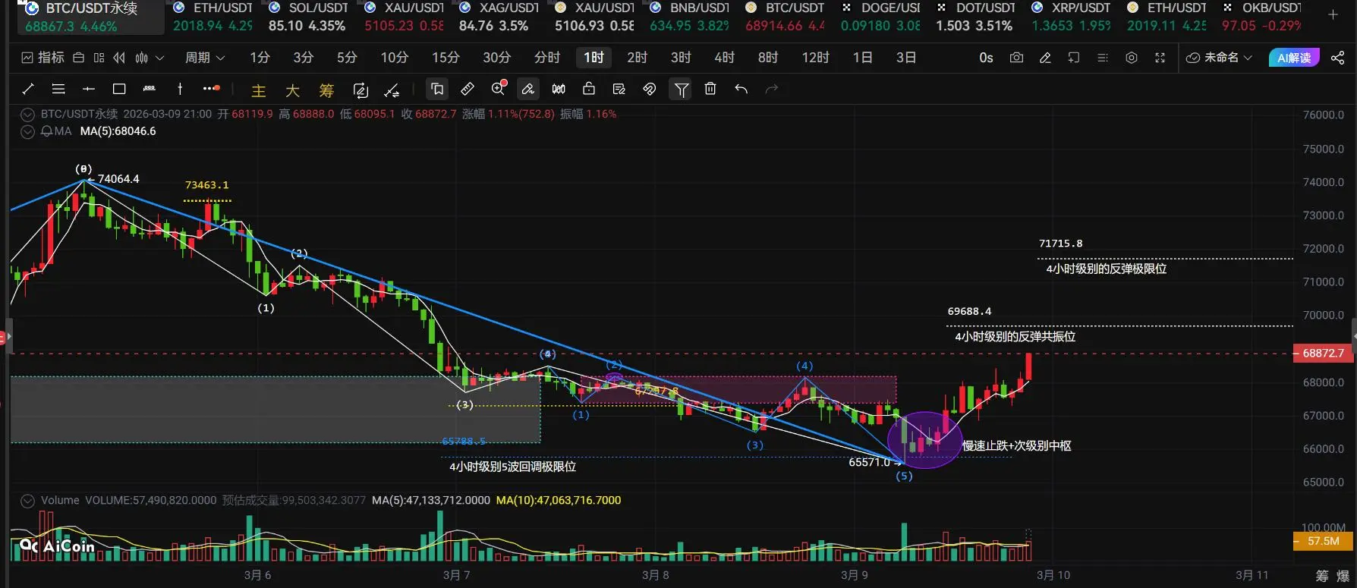Open the candlestick chart type dropdown
Screen dimensions: 1357x588
[x=149, y=58]
